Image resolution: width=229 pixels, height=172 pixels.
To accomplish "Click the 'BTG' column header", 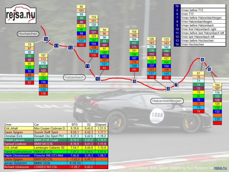I will click(75, 125).
